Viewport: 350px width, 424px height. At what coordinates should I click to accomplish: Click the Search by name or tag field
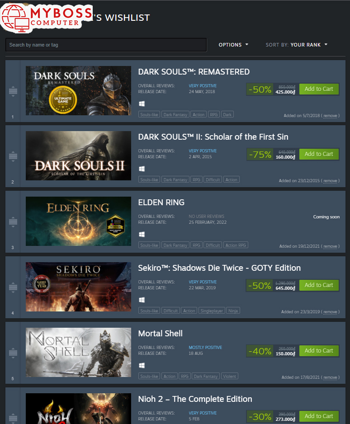click(106, 45)
